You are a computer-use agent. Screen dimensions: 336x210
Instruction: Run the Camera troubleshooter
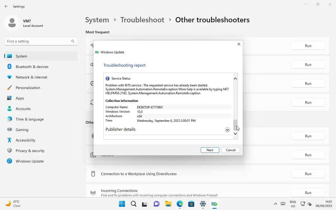coord(308,155)
